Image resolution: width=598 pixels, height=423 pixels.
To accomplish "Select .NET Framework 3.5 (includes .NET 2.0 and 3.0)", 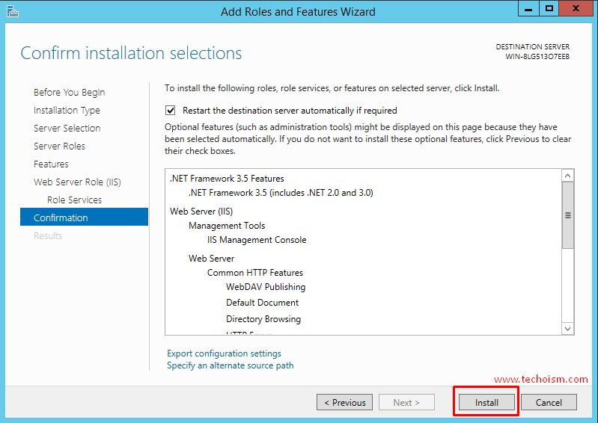I will point(281,193).
